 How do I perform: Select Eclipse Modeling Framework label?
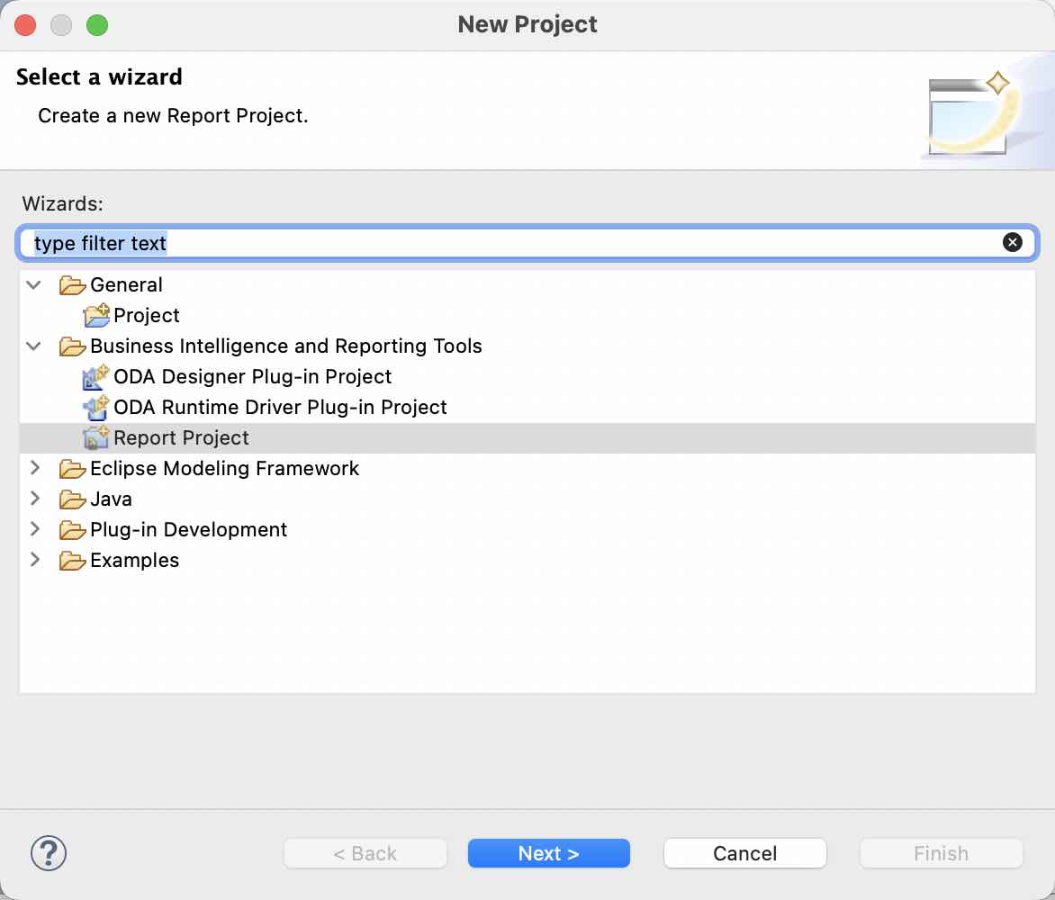click(x=225, y=469)
